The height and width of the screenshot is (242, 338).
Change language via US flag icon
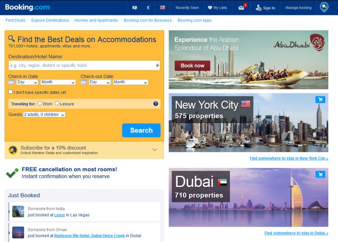(163, 8)
